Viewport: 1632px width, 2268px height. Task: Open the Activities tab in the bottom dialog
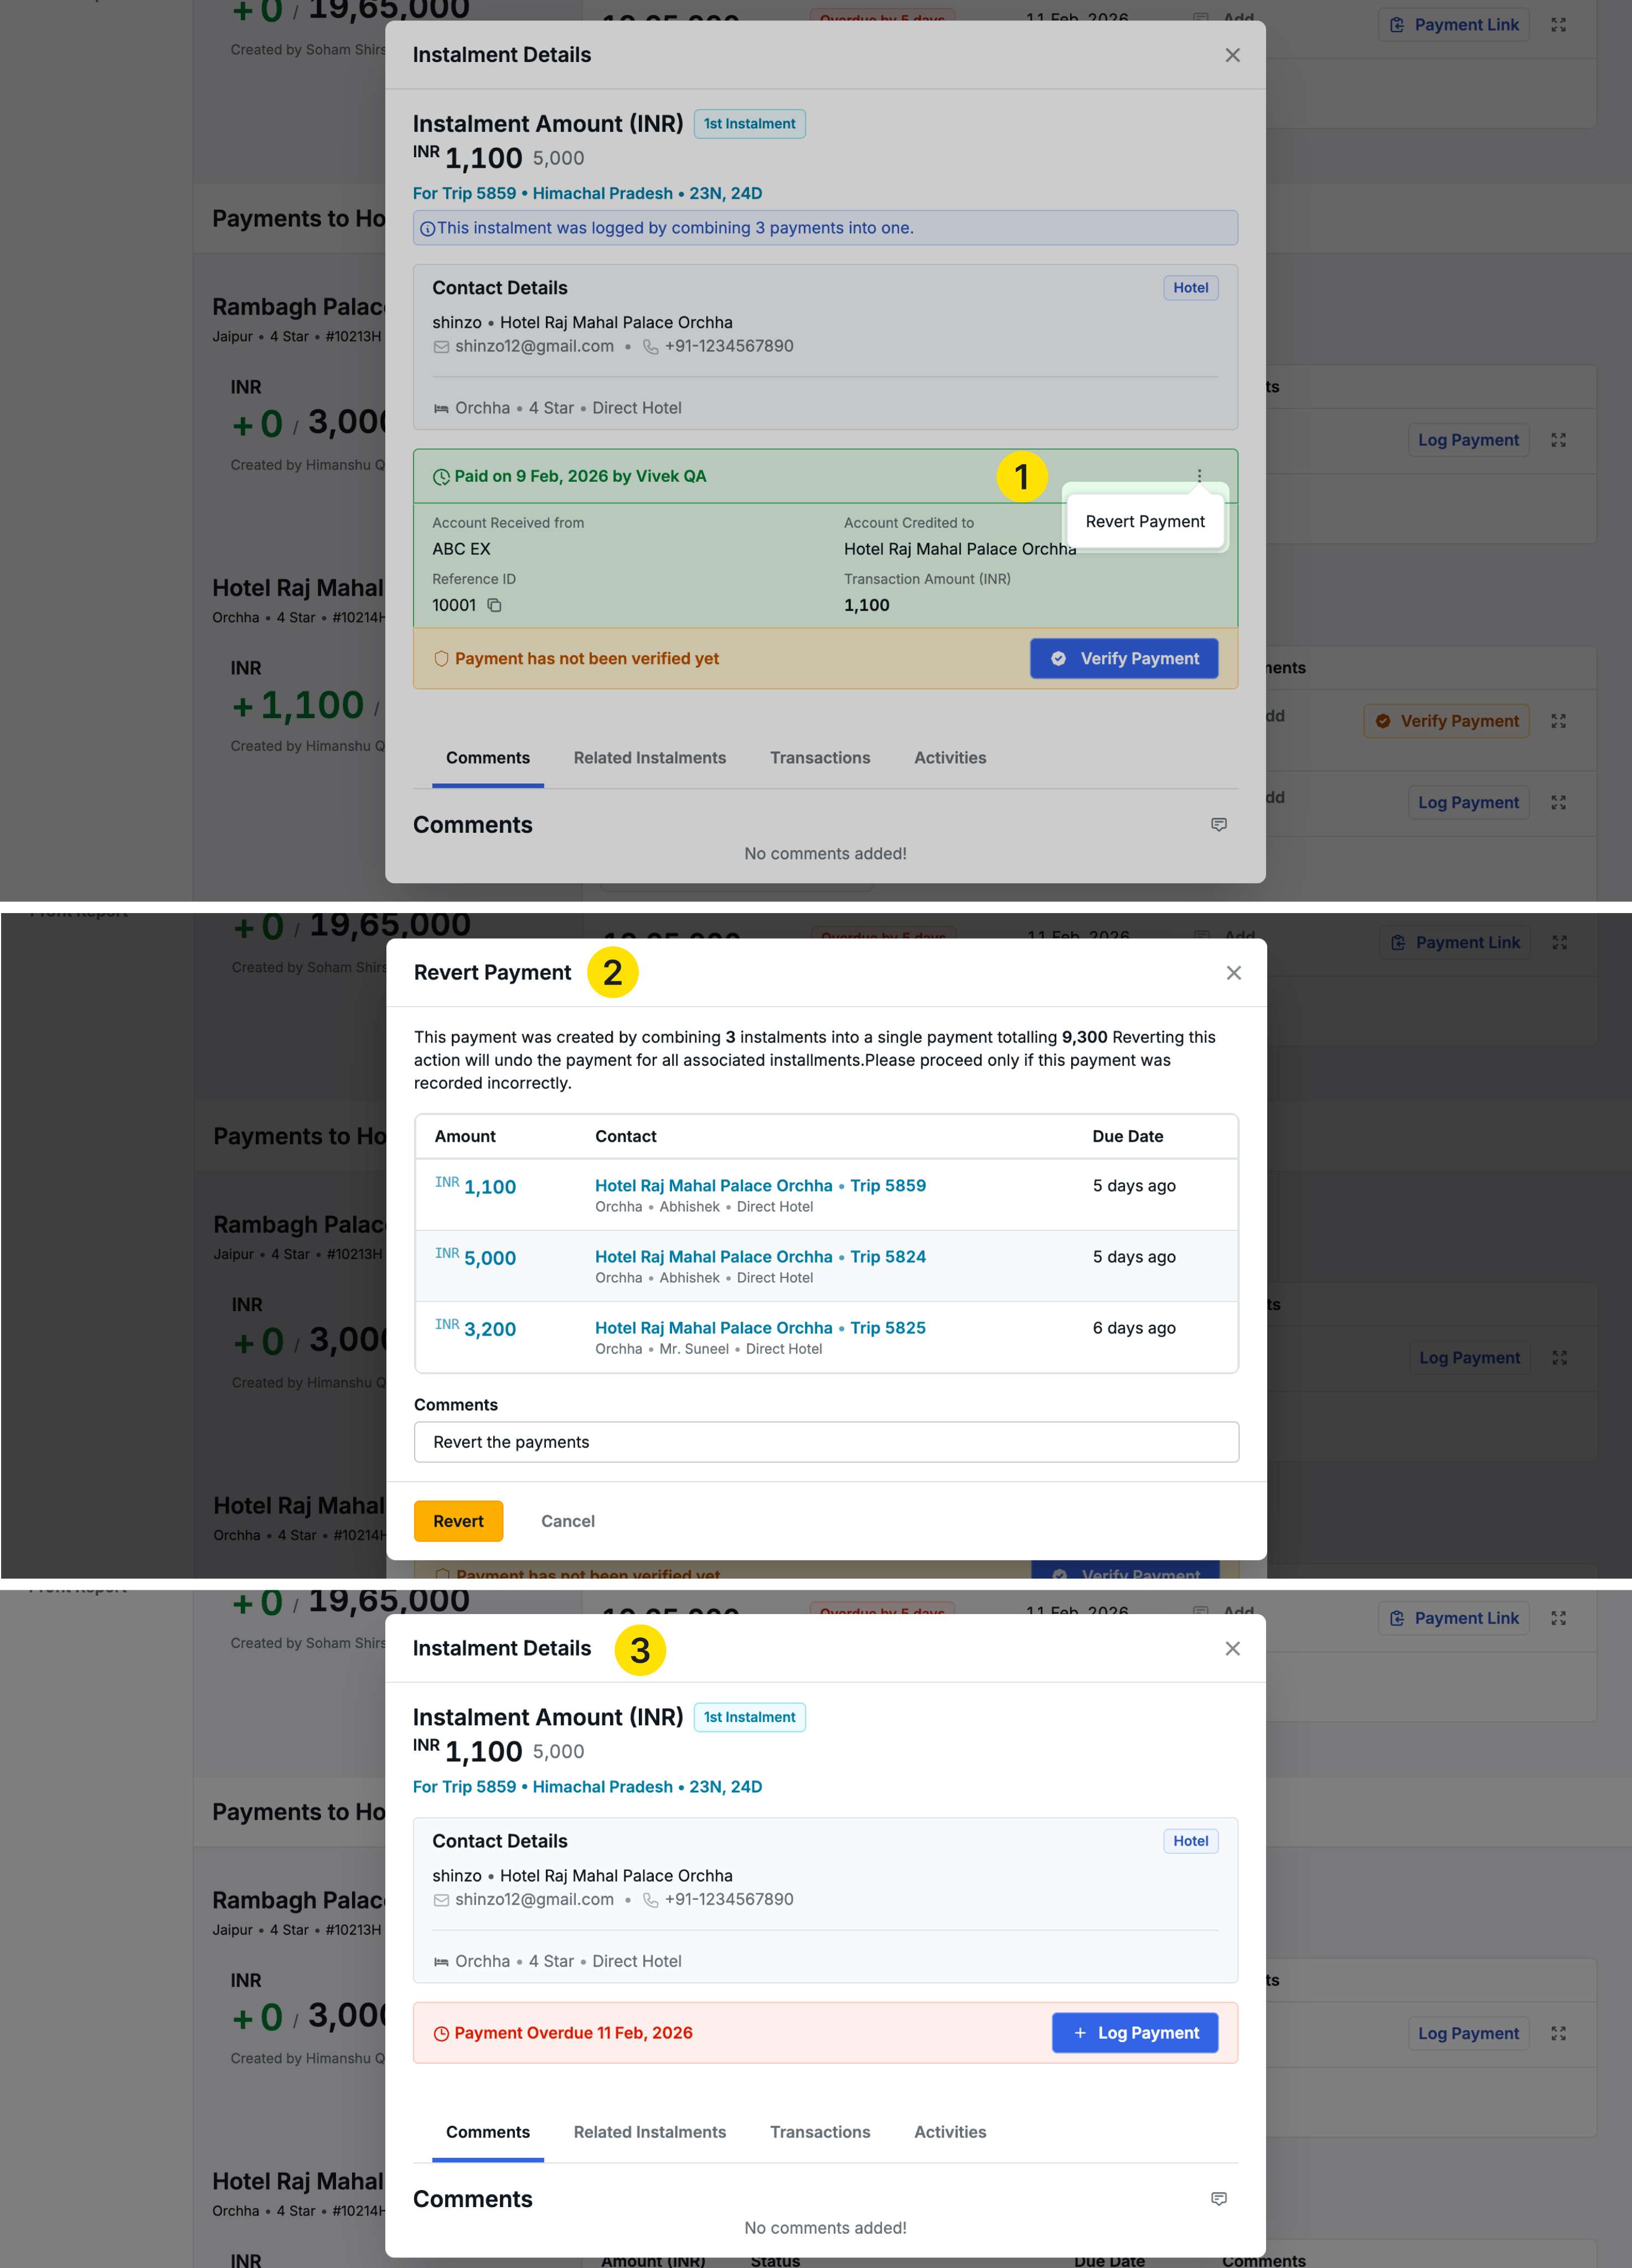tap(950, 2132)
